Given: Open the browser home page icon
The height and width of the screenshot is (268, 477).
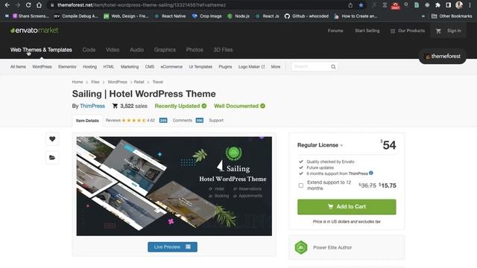Looking at the screenshot, I should tap(39, 5).
